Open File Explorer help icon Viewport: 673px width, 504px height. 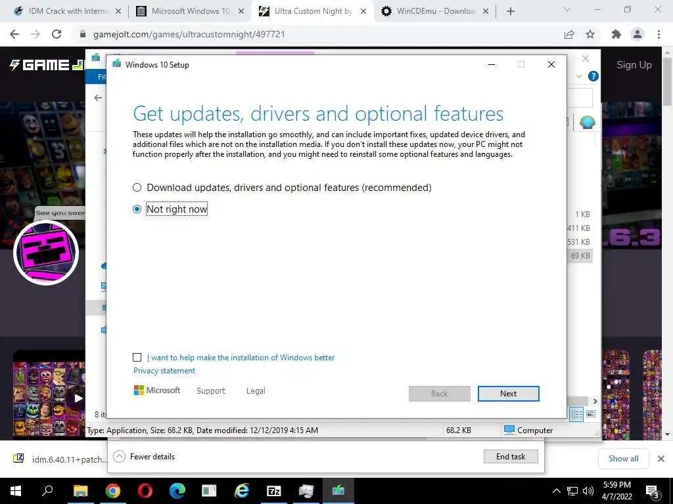593,76
